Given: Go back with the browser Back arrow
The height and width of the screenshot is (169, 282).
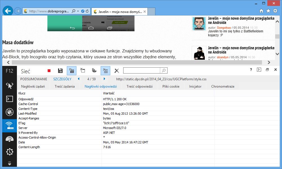Looking at the screenshot, I should click(8, 11).
